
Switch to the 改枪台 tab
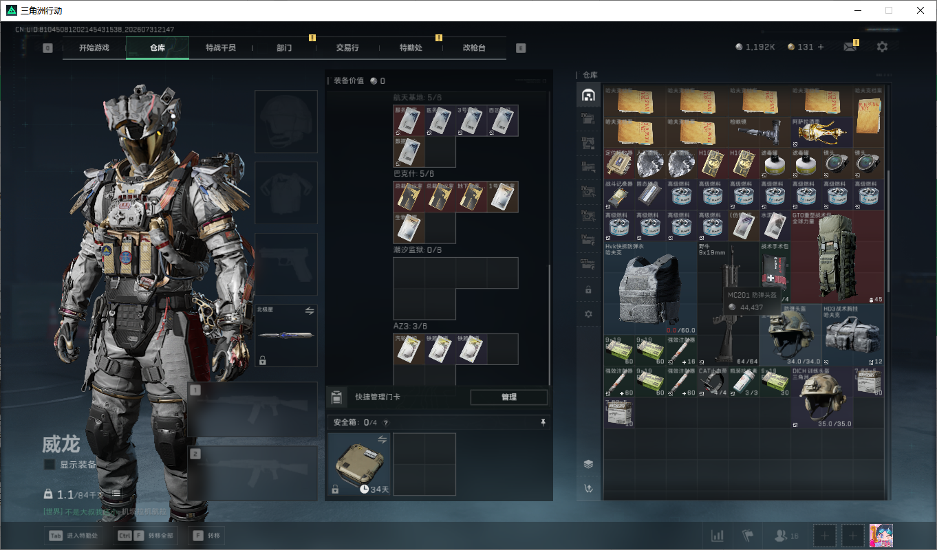[474, 48]
